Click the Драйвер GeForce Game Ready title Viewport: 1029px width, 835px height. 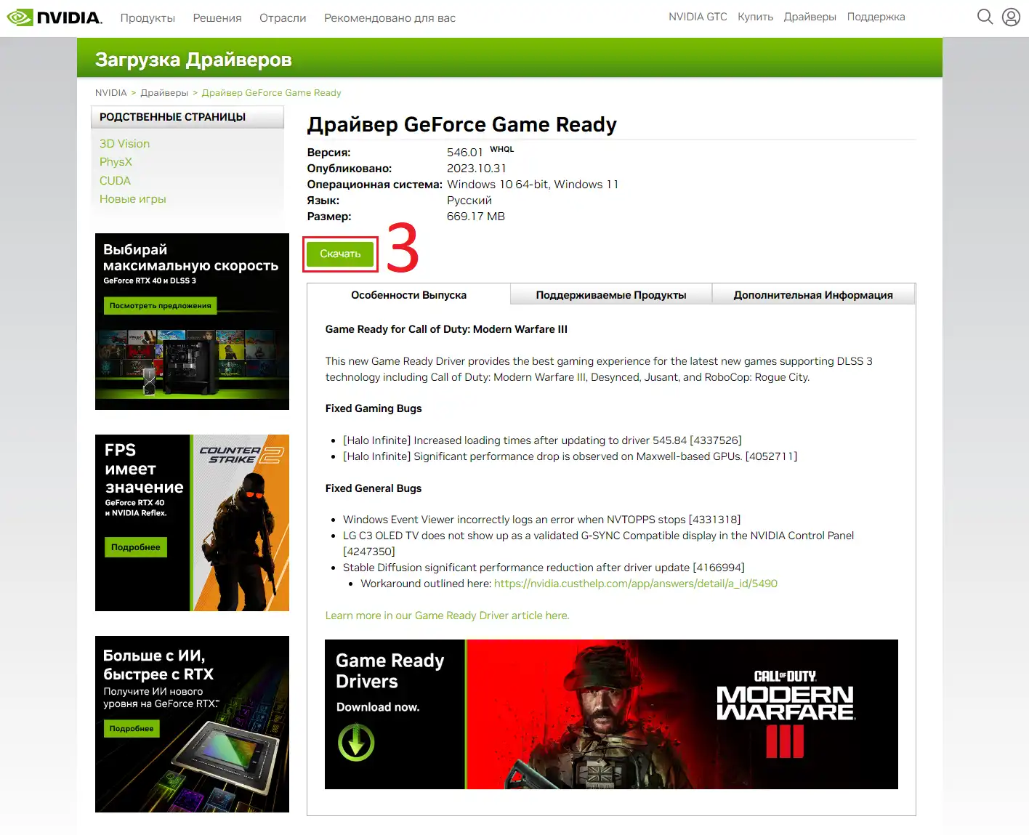coord(462,124)
